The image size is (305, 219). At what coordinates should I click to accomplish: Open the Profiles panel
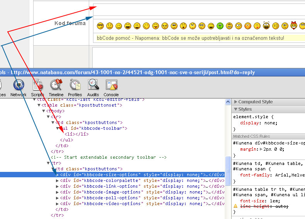click(75, 87)
